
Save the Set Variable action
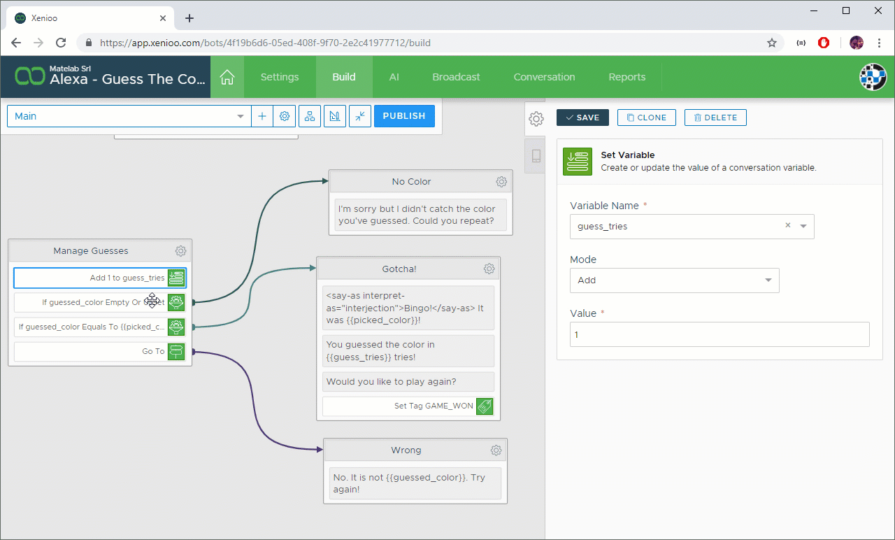click(582, 118)
